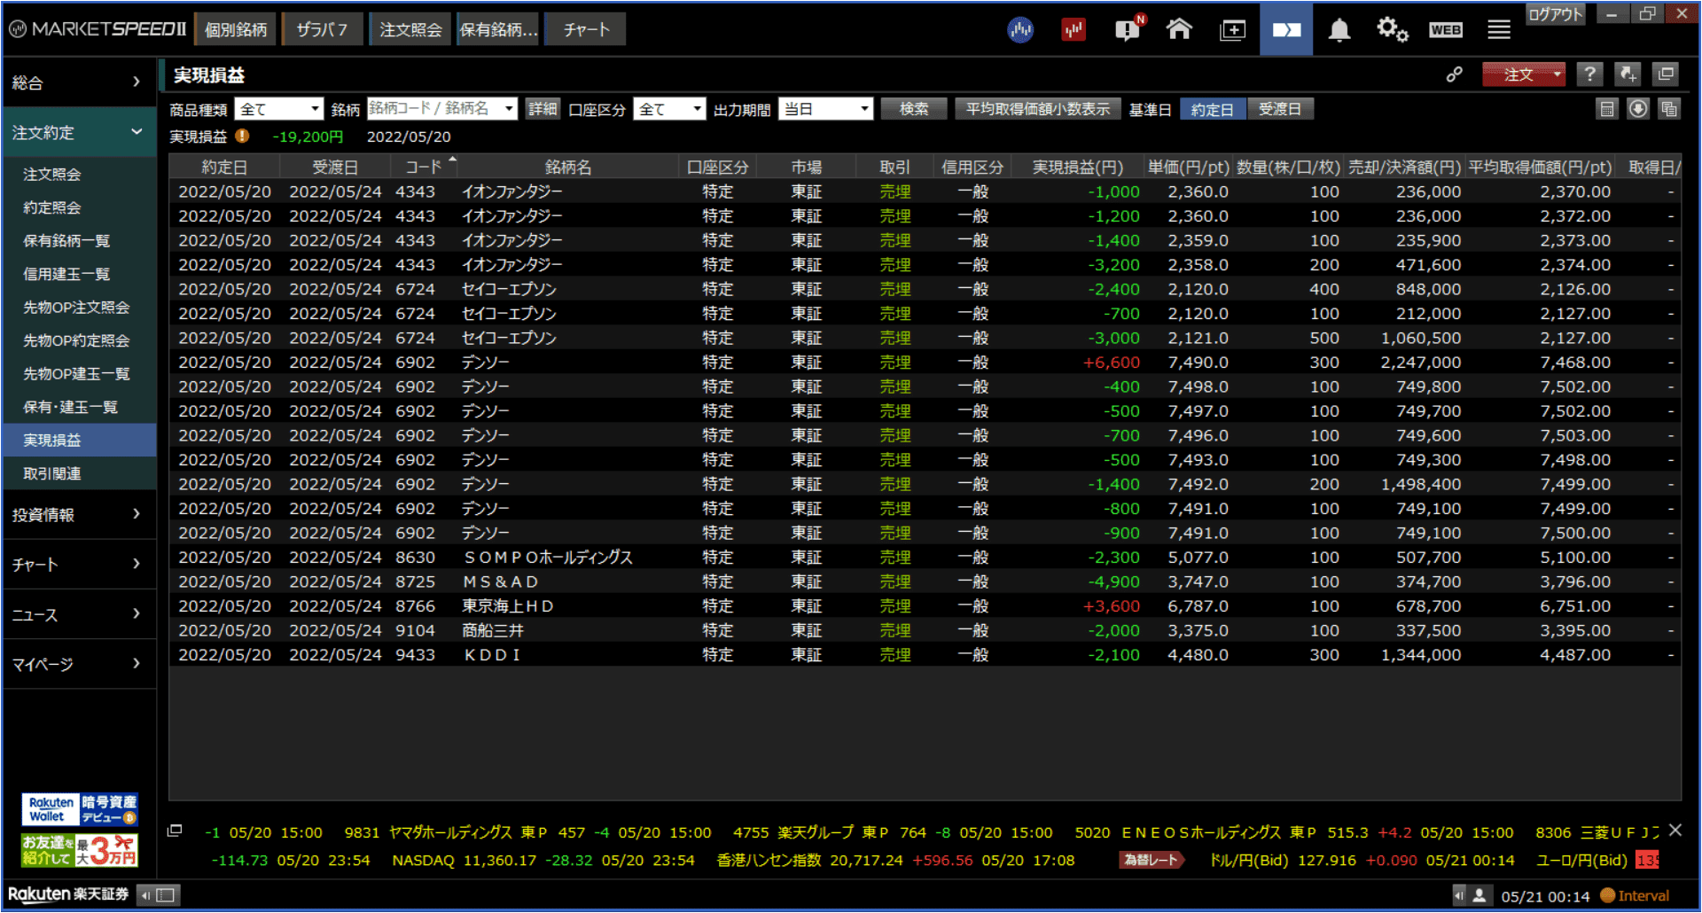1702x913 pixels.
Task: Click the 検索 search button
Action: pos(914,109)
